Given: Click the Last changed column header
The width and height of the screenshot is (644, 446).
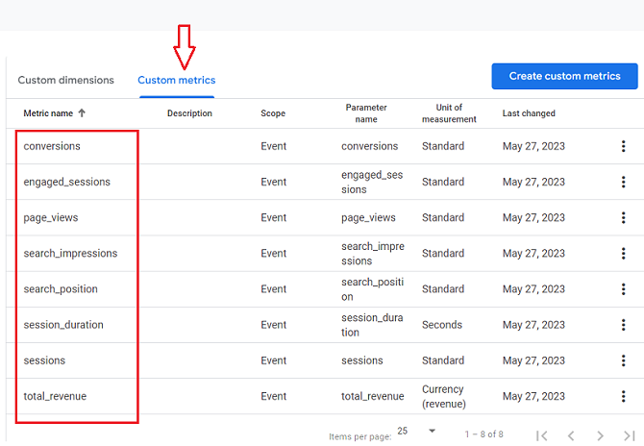Looking at the screenshot, I should (529, 113).
